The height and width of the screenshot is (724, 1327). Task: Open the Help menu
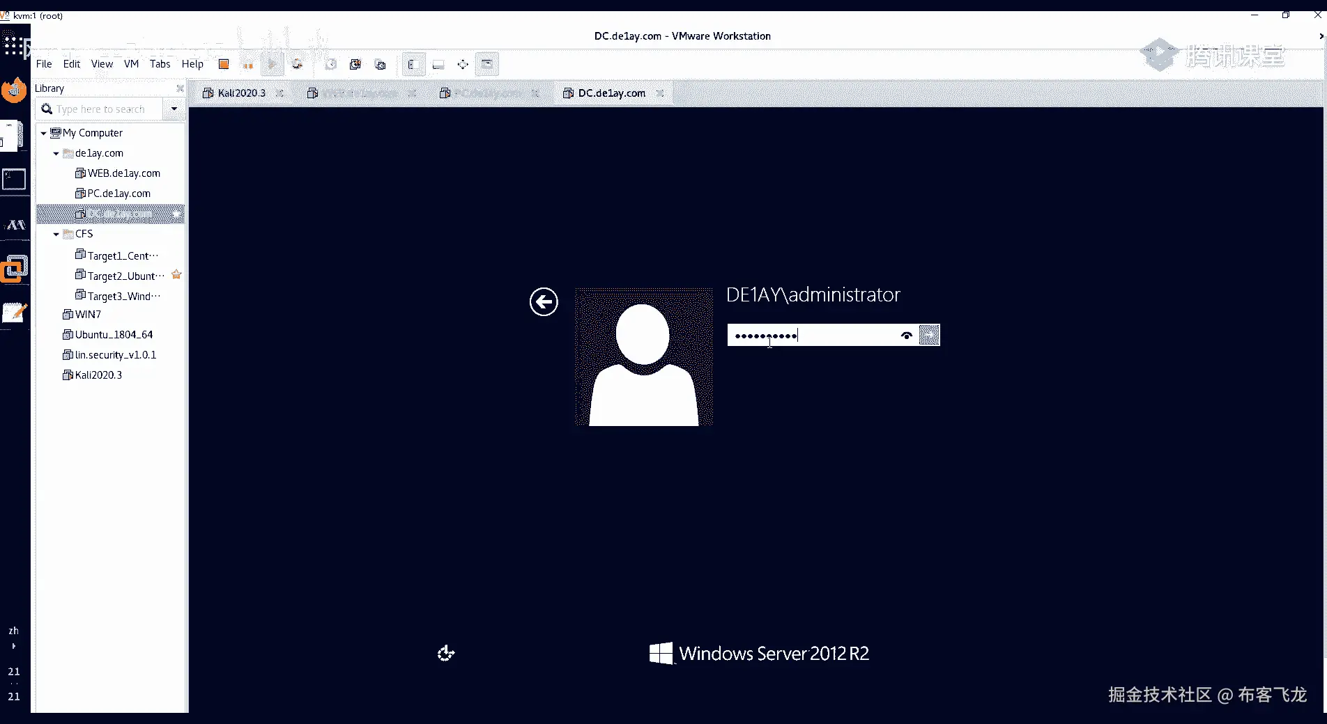click(x=192, y=64)
